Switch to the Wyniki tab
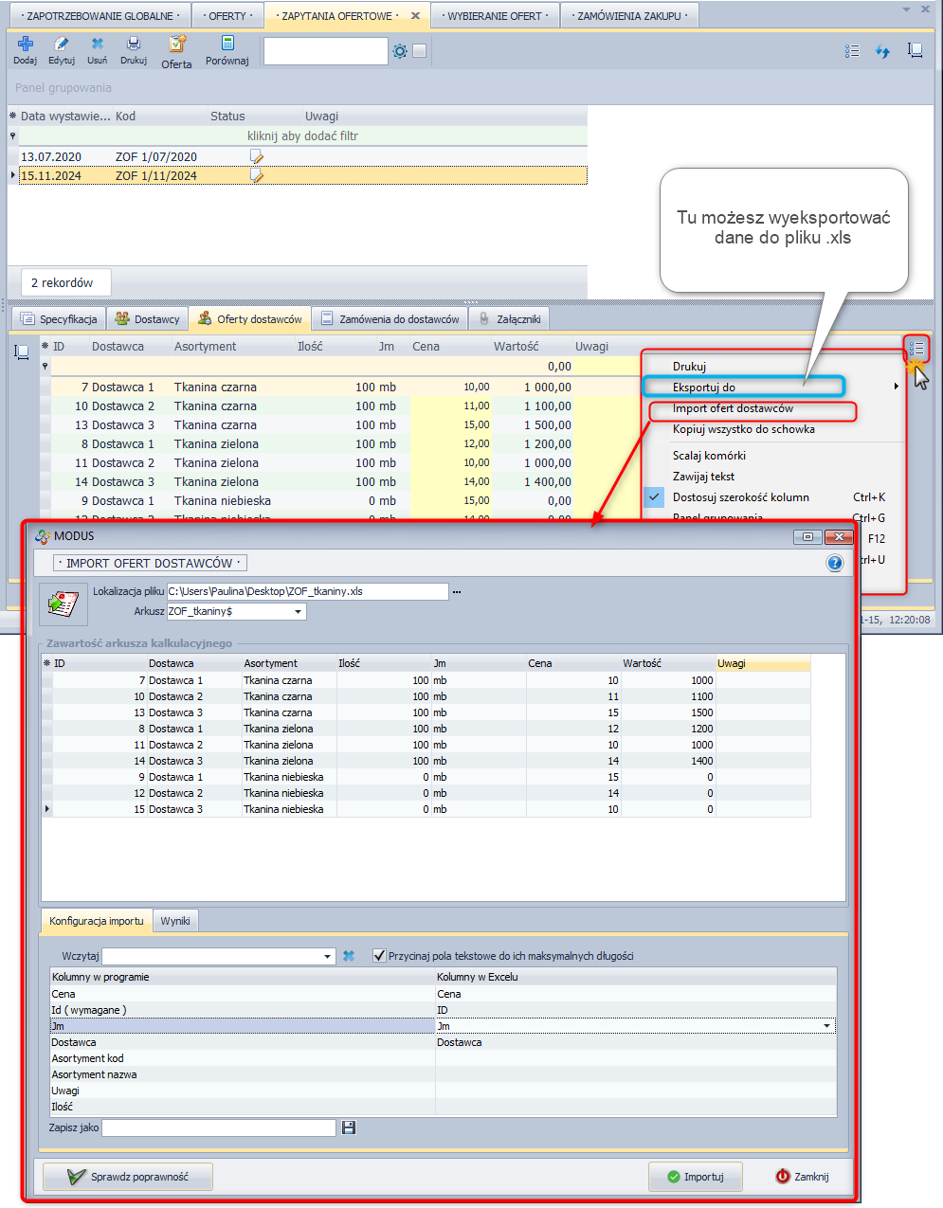943x1208 pixels. tap(175, 921)
